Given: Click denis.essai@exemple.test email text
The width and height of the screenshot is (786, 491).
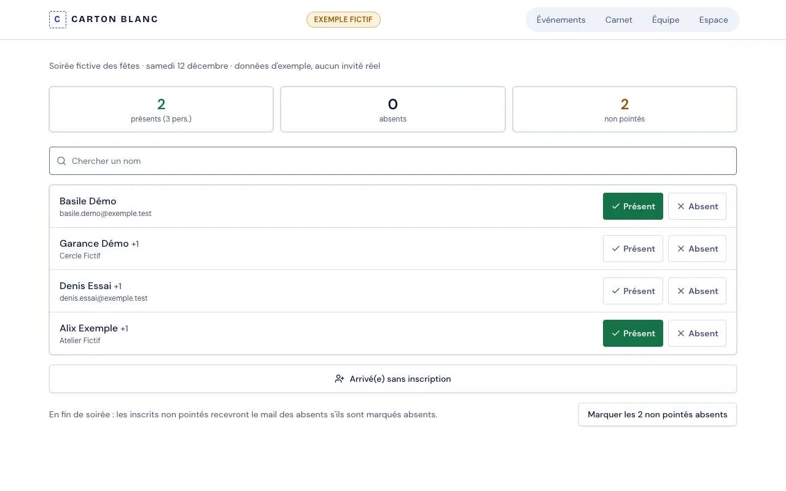Looking at the screenshot, I should point(104,298).
